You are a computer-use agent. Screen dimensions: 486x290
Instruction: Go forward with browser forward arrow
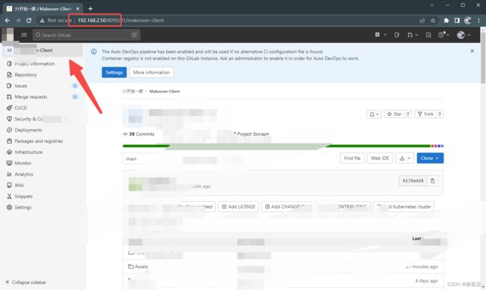pyautogui.click(x=18, y=20)
